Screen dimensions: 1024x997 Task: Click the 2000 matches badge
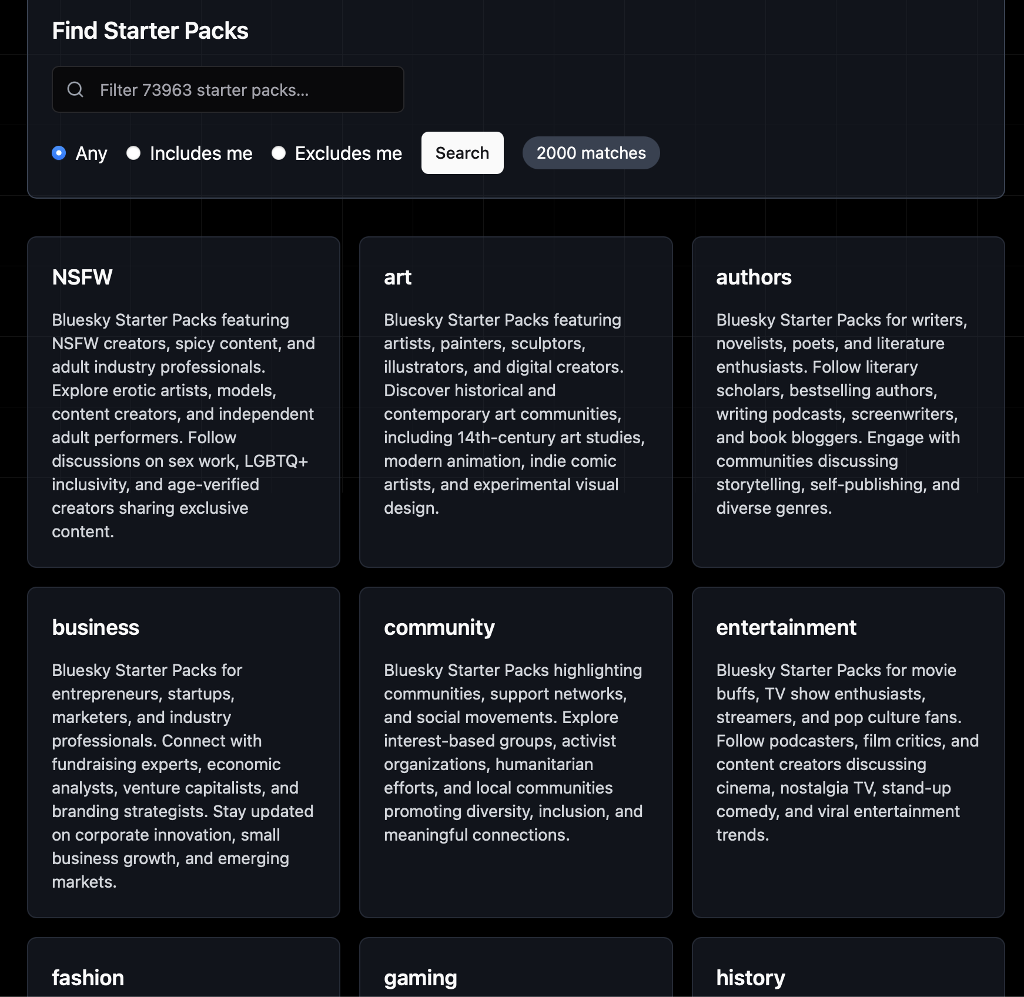(591, 153)
